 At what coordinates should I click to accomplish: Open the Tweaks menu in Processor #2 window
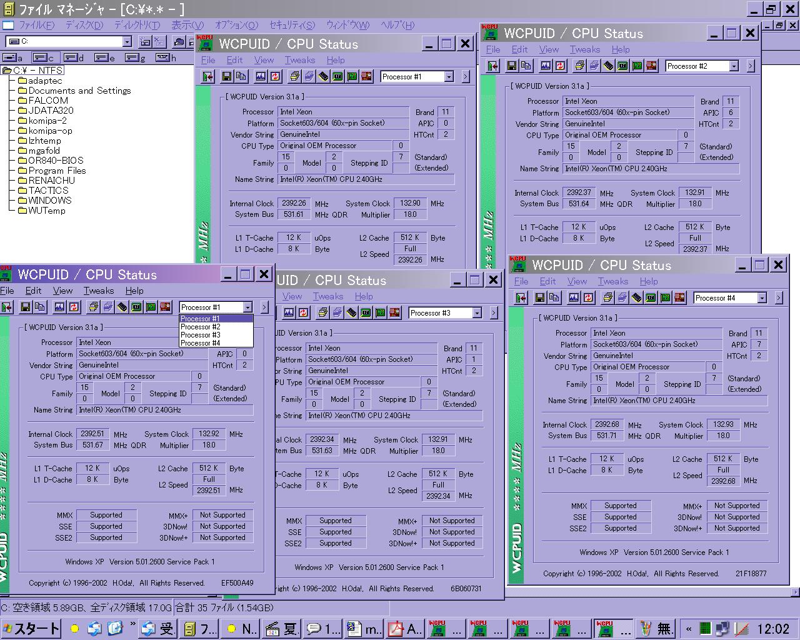(584, 49)
